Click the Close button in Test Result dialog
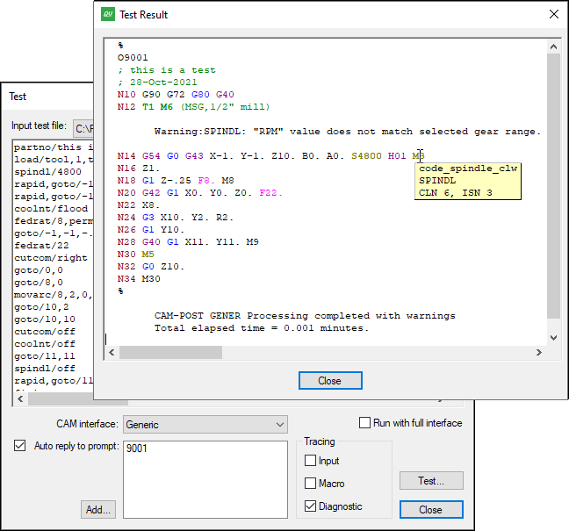The height and width of the screenshot is (531, 569). click(x=330, y=381)
